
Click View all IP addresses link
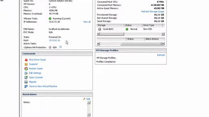tap(87, 22)
